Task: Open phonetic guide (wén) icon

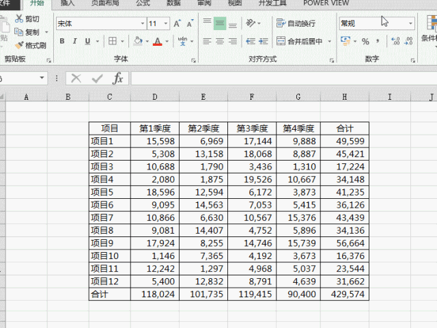Action: [182, 41]
